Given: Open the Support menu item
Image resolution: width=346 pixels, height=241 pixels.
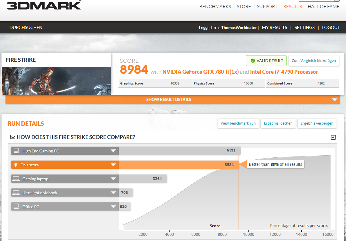Looking at the screenshot, I should coord(267,7).
